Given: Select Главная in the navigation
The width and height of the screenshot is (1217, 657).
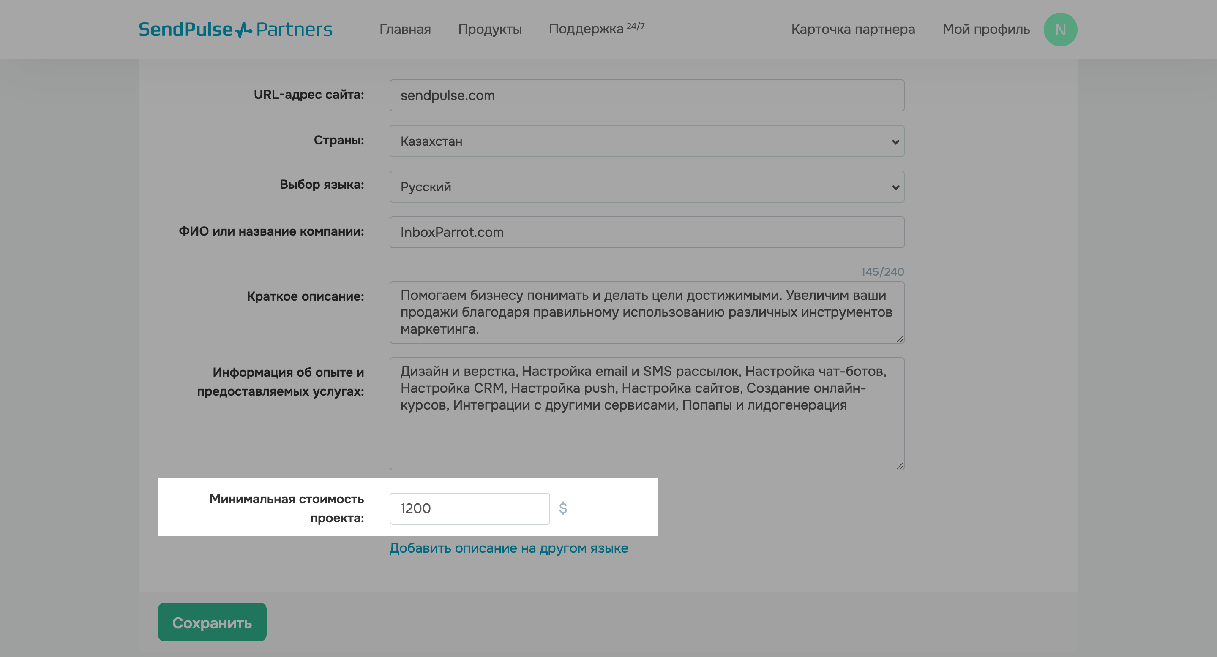Looking at the screenshot, I should tap(405, 29).
